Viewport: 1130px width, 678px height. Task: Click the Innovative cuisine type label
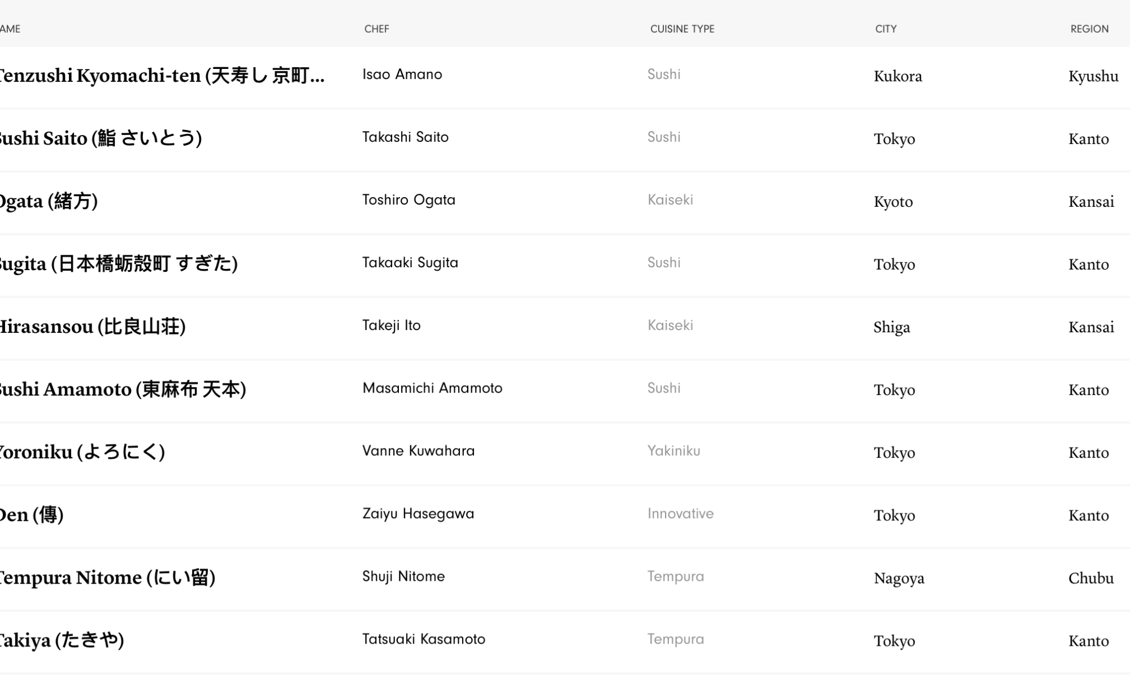tap(680, 514)
